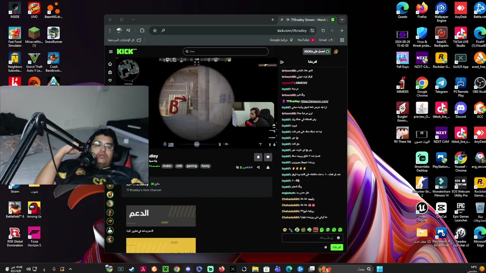Open Chrome extensions puzzle icon

tap(142, 30)
